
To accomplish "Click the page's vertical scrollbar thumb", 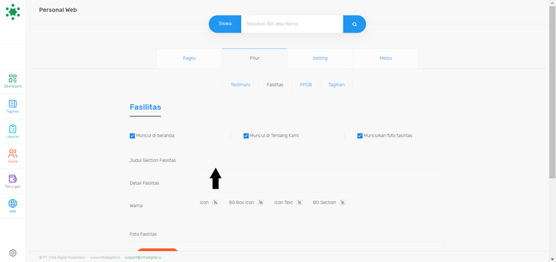I will 553,91.
